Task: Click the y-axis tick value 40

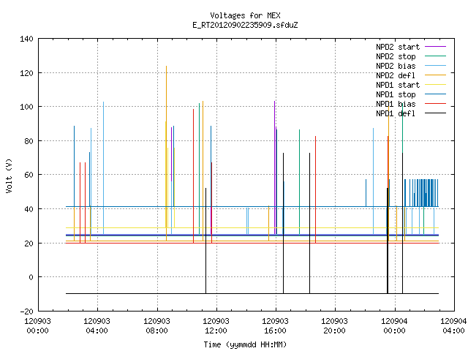Action: click(29, 209)
